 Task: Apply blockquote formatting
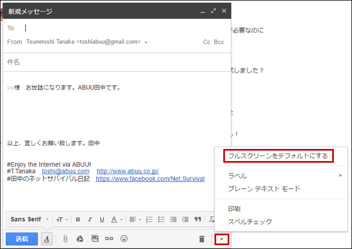(x=198, y=219)
